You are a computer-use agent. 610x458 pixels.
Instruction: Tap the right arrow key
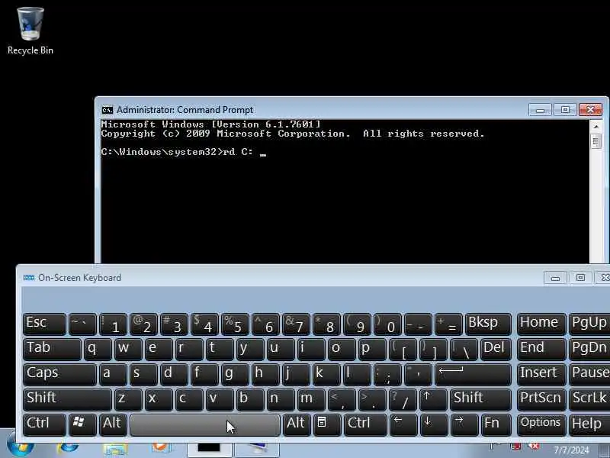click(464, 424)
